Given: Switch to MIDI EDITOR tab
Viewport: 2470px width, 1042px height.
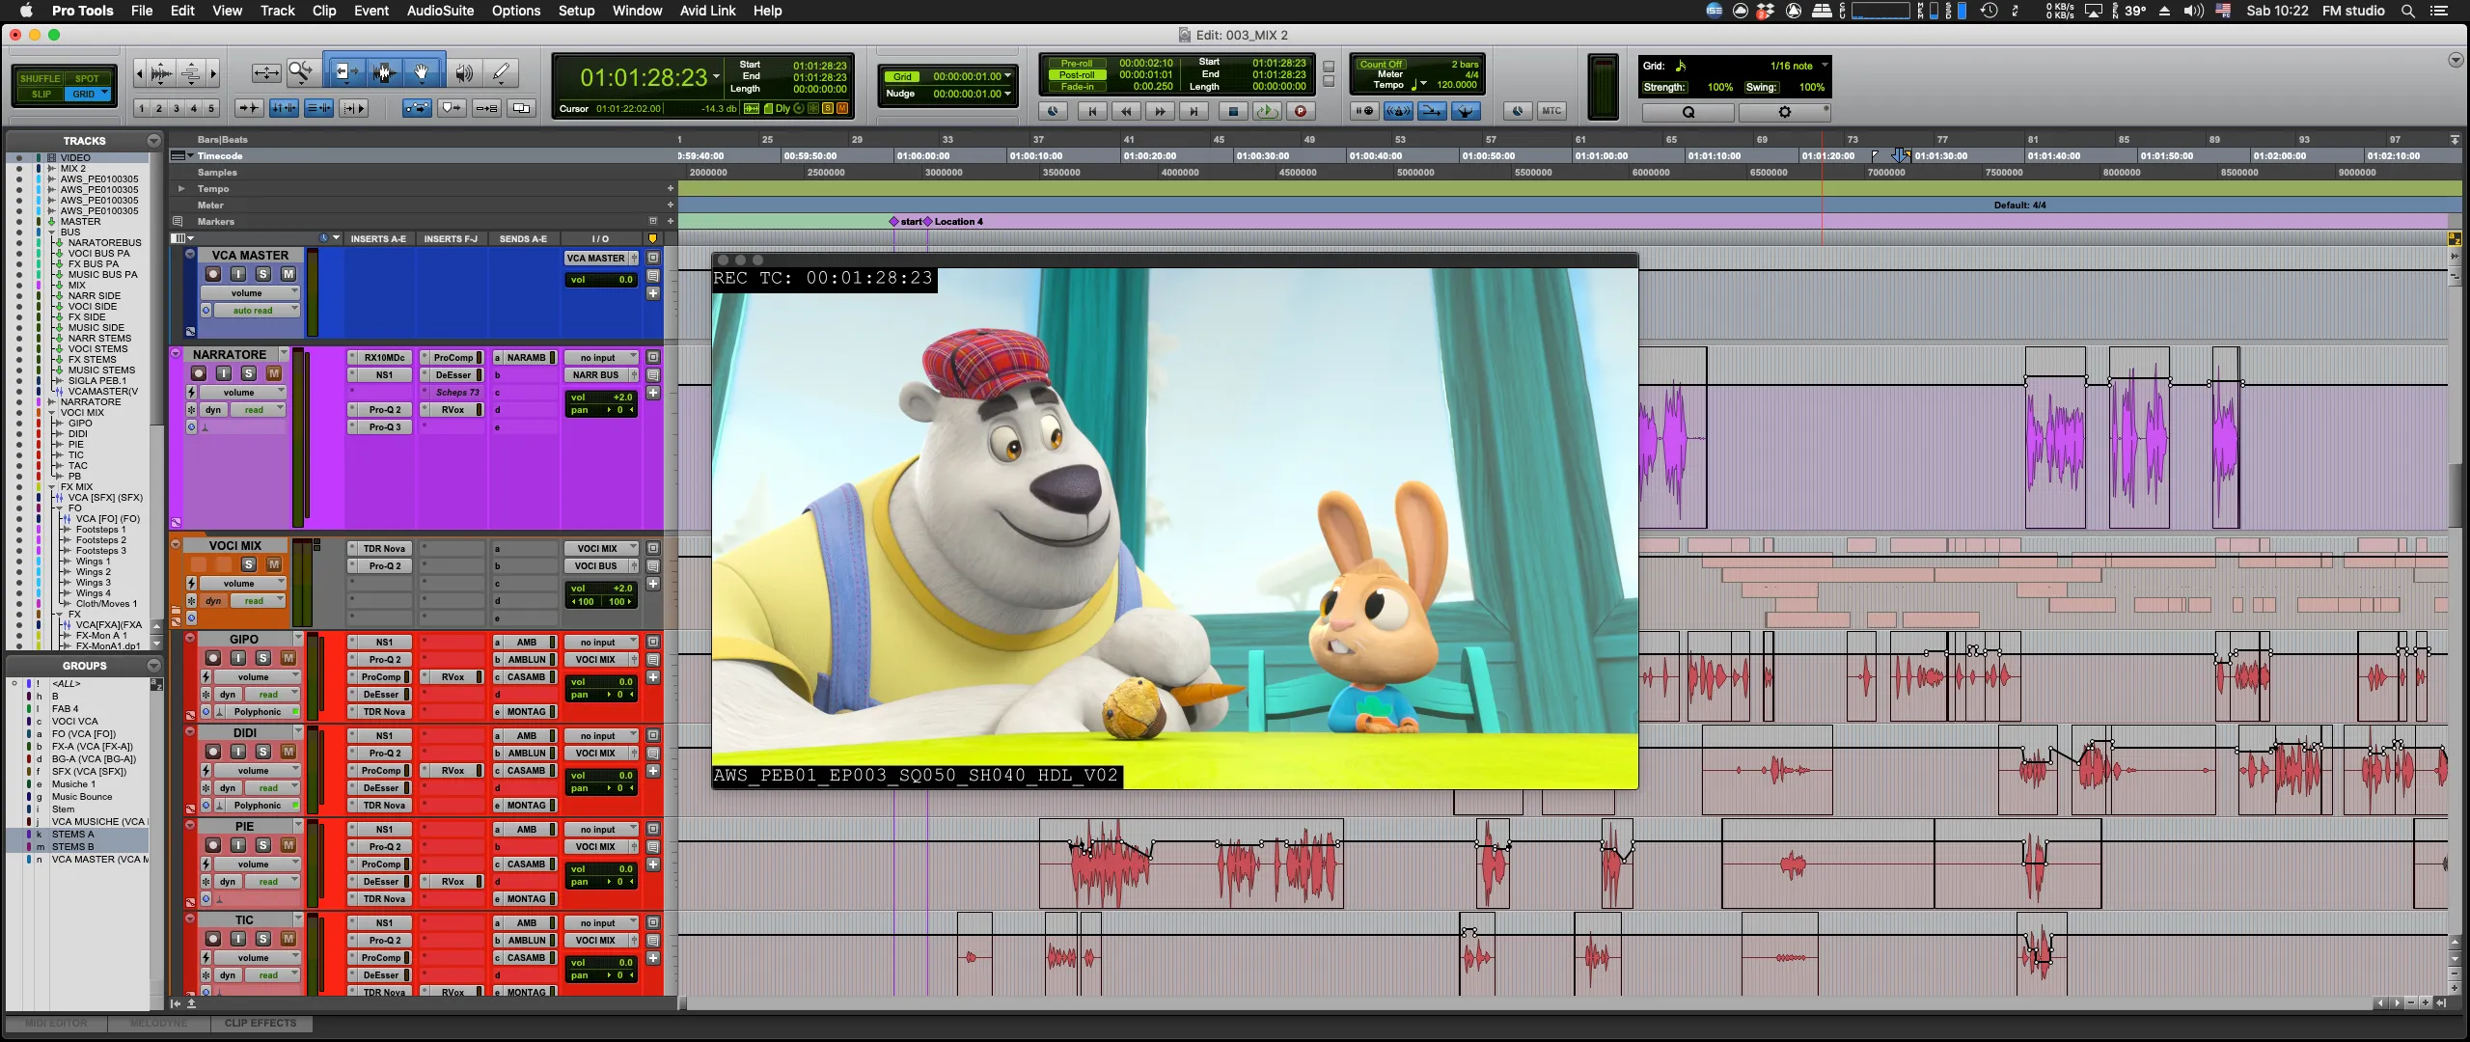Looking at the screenshot, I should pyautogui.click(x=56, y=1023).
